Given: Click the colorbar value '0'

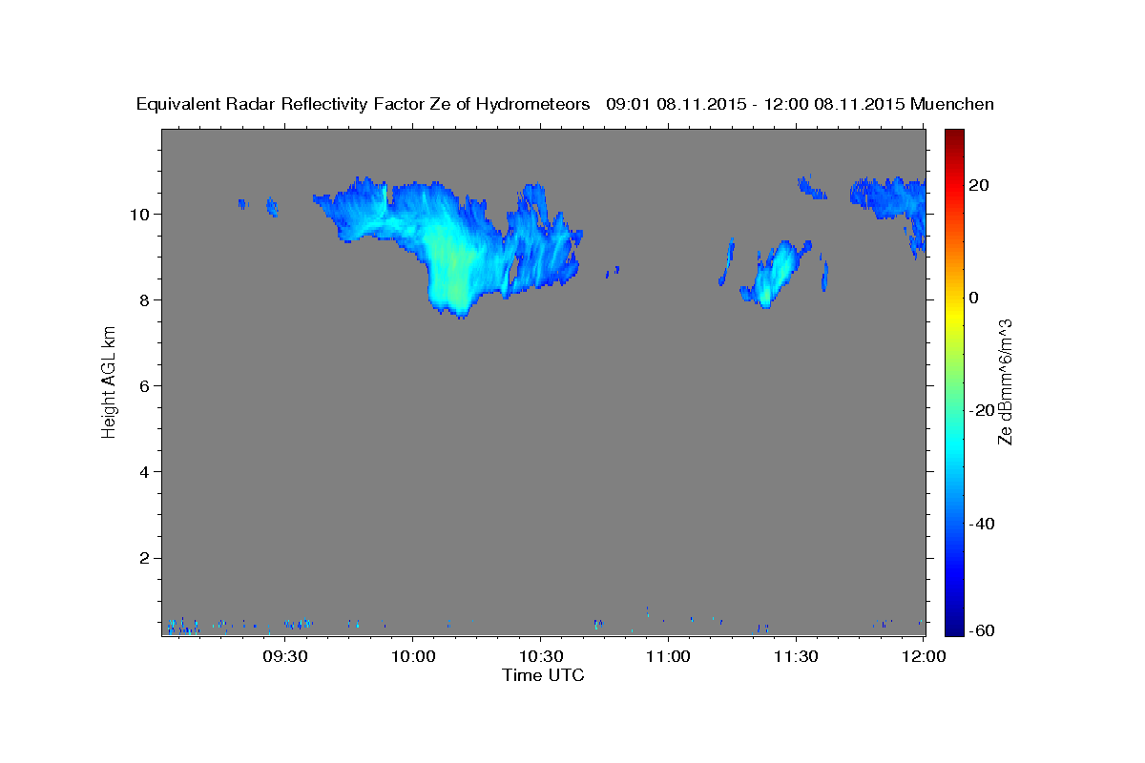Looking at the screenshot, I should pyautogui.click(x=973, y=298).
